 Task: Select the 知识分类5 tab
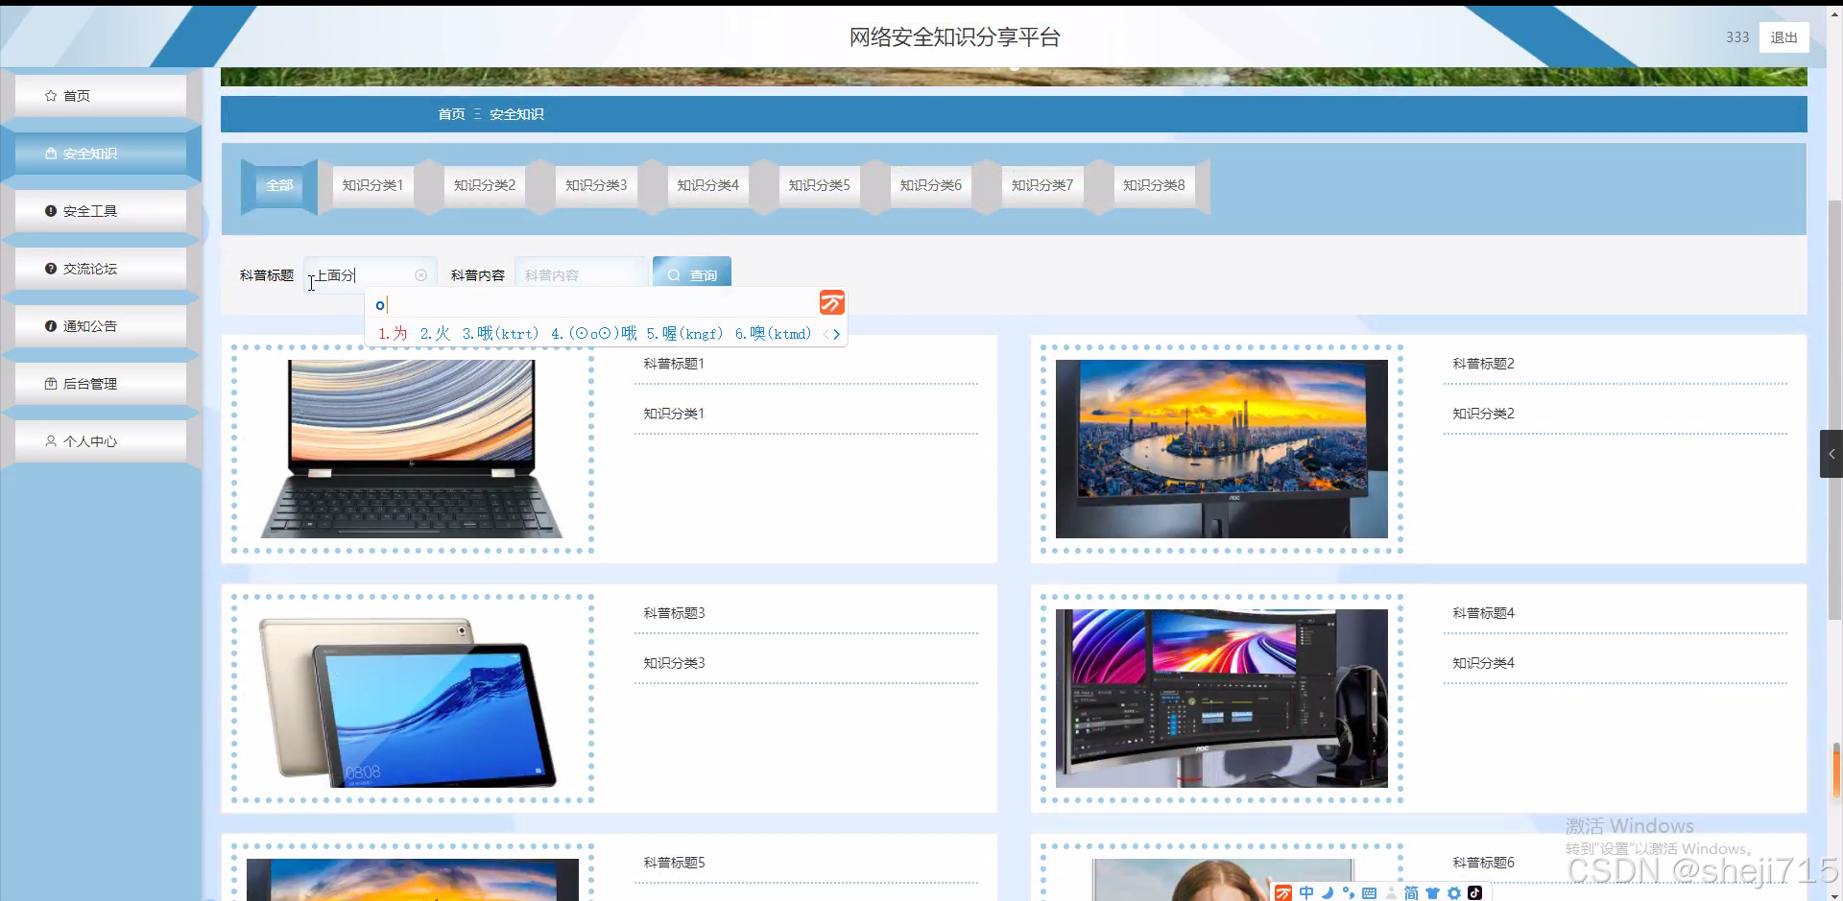click(820, 185)
